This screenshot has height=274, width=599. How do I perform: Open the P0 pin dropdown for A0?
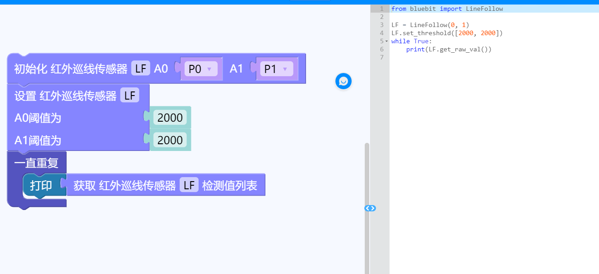pos(200,69)
